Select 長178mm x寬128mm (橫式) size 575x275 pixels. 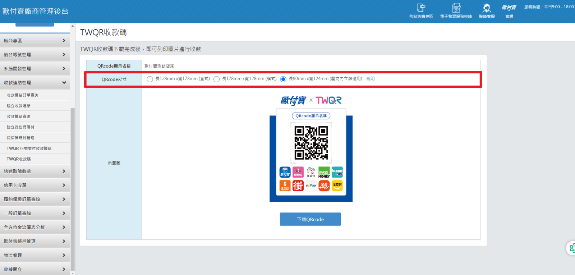coord(216,79)
